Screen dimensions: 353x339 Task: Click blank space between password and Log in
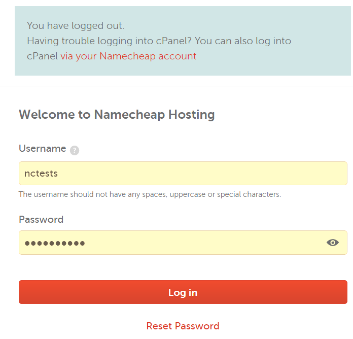[x=183, y=267]
